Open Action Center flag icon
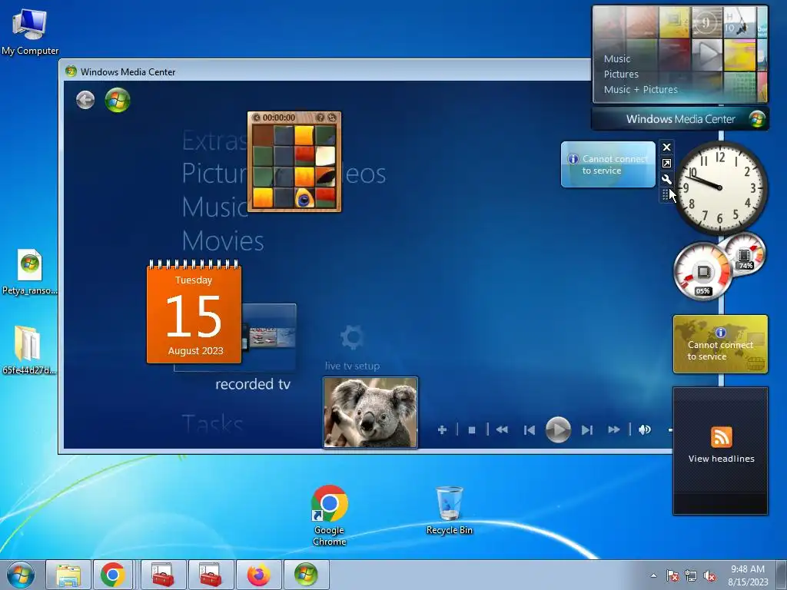This screenshot has height=590, width=787. [x=672, y=575]
